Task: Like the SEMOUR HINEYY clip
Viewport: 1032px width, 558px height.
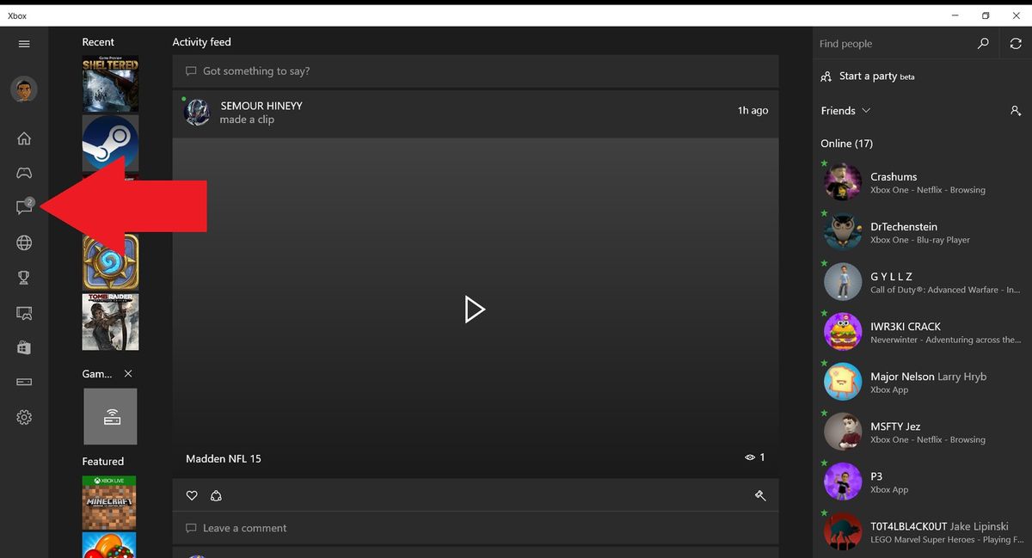Action: pyautogui.click(x=192, y=495)
